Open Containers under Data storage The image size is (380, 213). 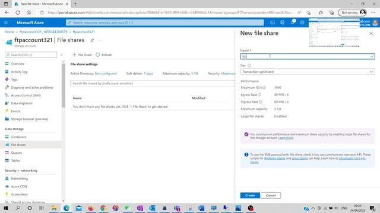coord(18,137)
